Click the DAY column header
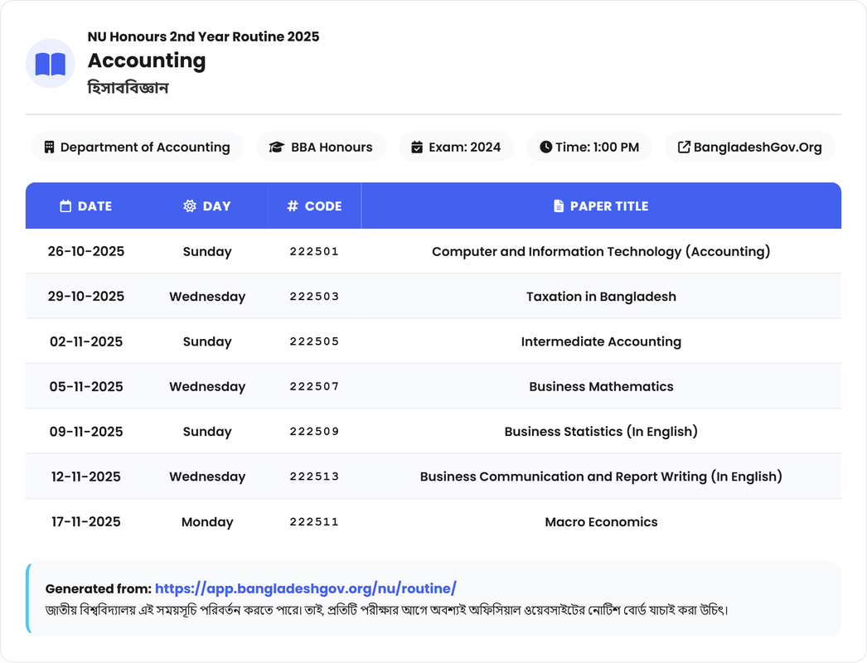This screenshot has width=867, height=663. pos(207,206)
